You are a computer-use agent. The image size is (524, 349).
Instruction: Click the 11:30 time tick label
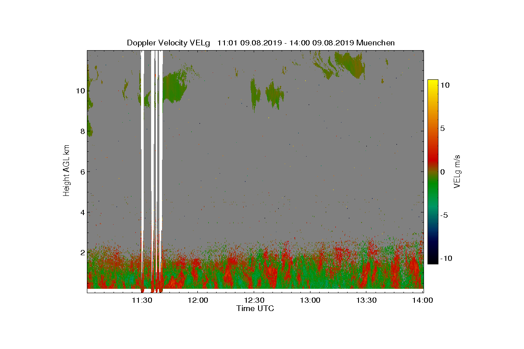coord(141,300)
